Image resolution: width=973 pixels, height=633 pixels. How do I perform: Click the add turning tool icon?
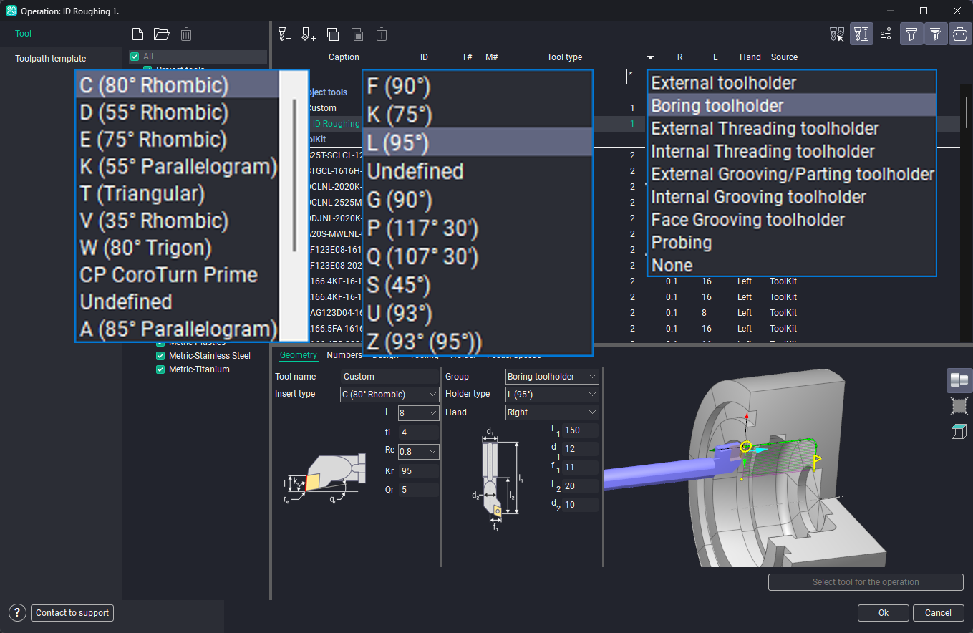point(308,34)
